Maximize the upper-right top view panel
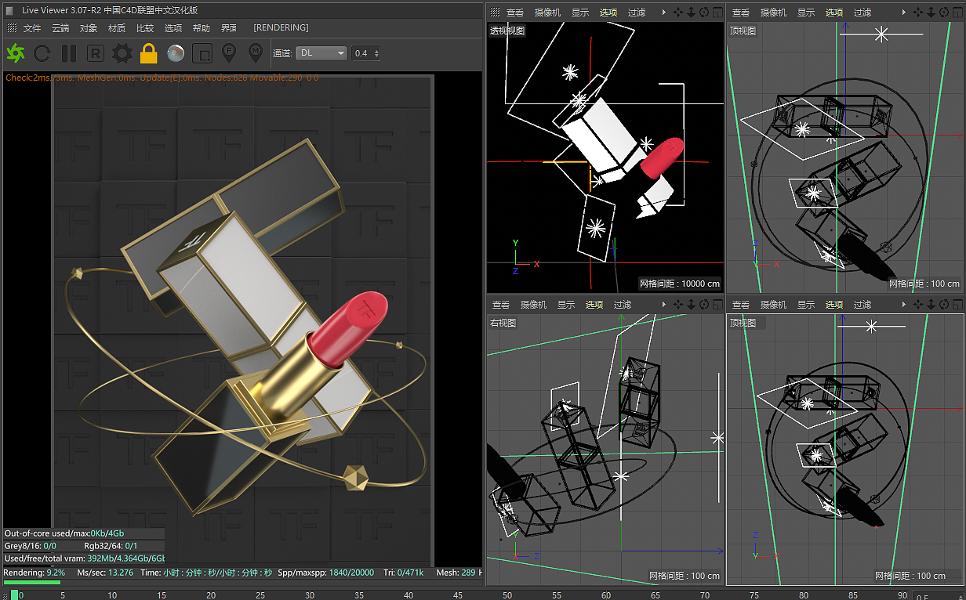This screenshot has height=600, width=966. pos(957,13)
